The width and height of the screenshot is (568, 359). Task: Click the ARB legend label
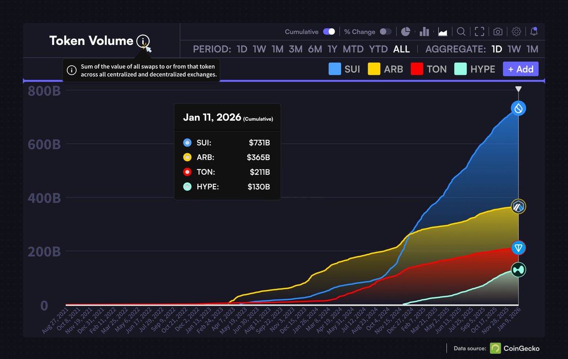(x=393, y=69)
